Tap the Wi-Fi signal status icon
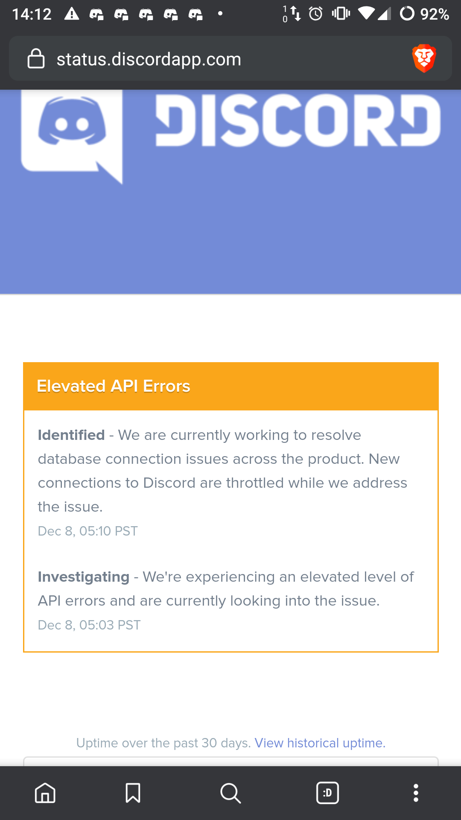This screenshot has height=820, width=461. click(366, 14)
